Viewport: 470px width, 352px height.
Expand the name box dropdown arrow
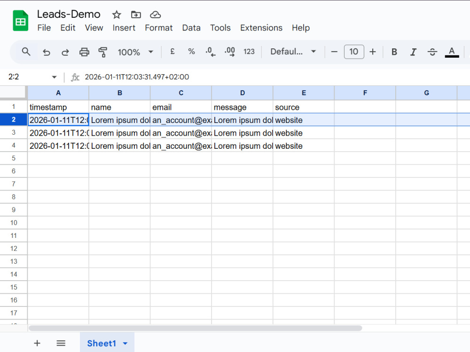click(54, 77)
